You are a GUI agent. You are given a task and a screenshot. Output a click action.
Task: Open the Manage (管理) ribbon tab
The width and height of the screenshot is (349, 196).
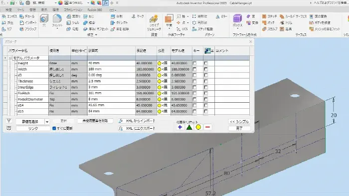(x=32, y=10)
